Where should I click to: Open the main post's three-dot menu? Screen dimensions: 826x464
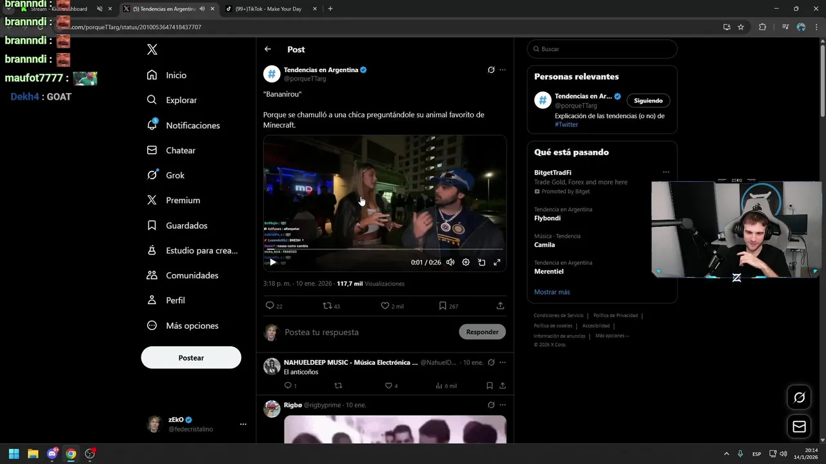(503, 70)
